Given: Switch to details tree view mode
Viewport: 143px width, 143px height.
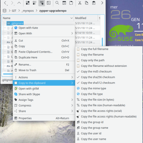Looking at the screenshot, I should coord(41,3).
